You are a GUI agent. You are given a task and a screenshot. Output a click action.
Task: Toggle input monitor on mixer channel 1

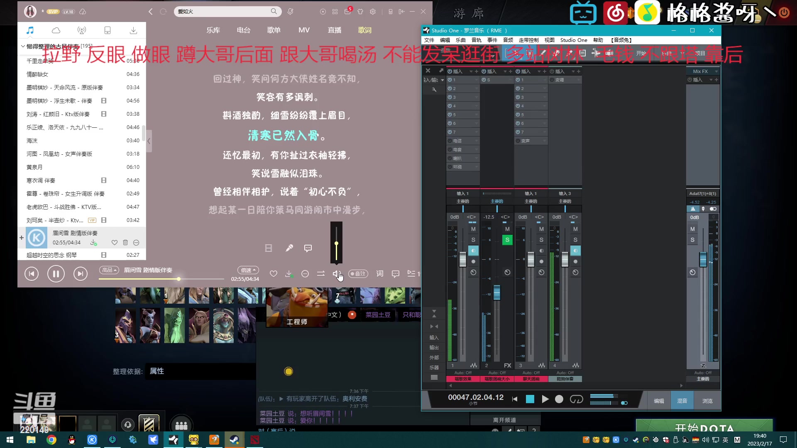click(x=473, y=251)
